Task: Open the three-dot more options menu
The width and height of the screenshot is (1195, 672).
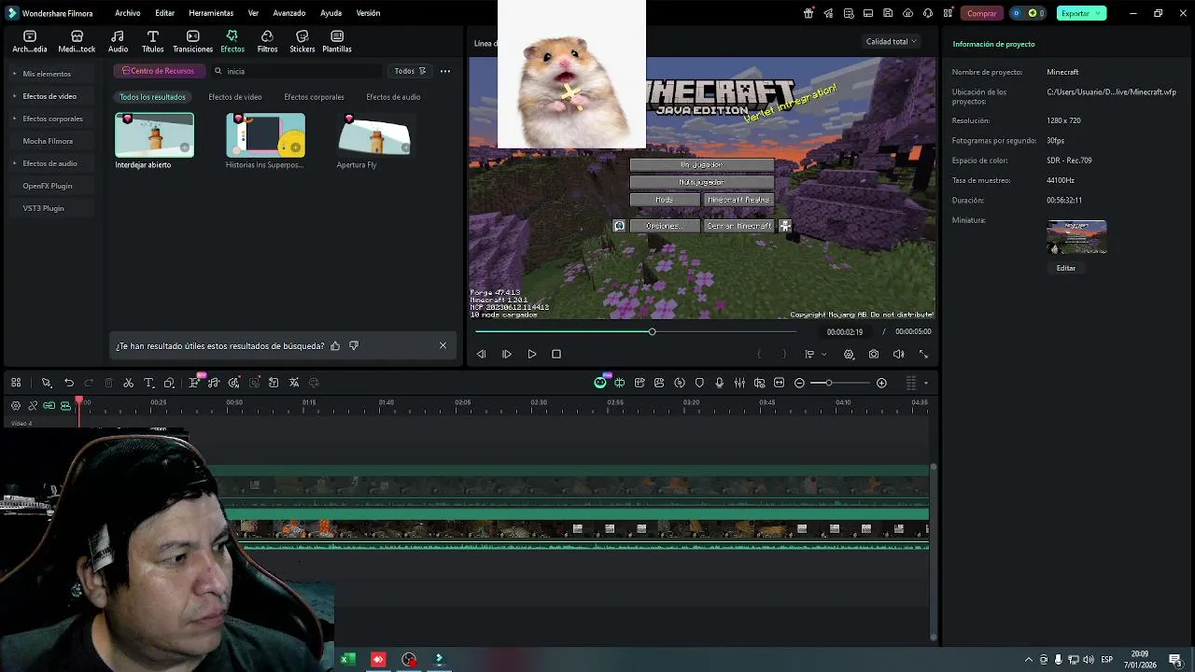Action: click(445, 71)
